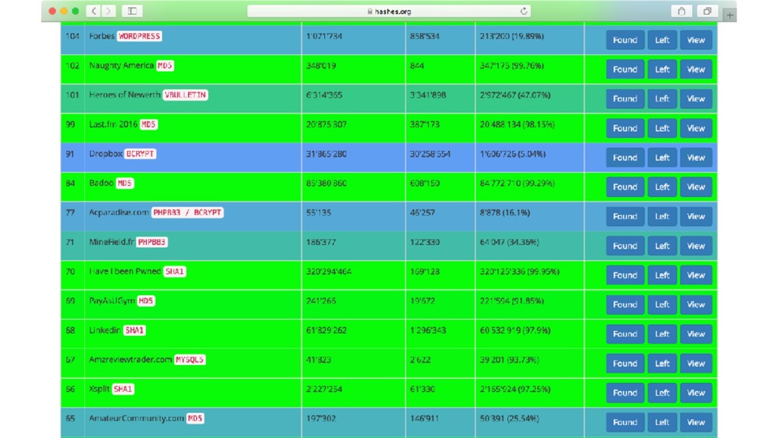779x438 pixels.
Task: Click View for PayAsUGym row
Action: click(695, 304)
